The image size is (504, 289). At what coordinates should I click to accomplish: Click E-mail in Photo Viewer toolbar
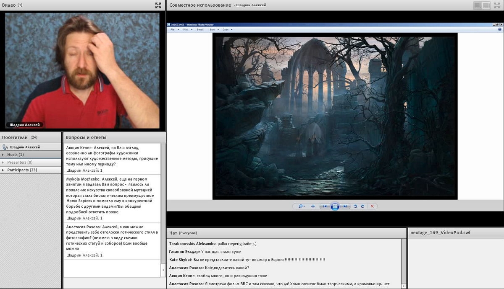point(200,30)
